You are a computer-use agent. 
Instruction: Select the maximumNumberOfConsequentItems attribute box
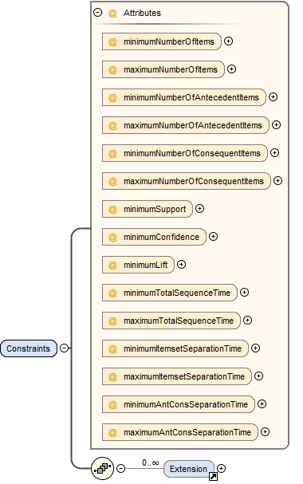point(187,181)
